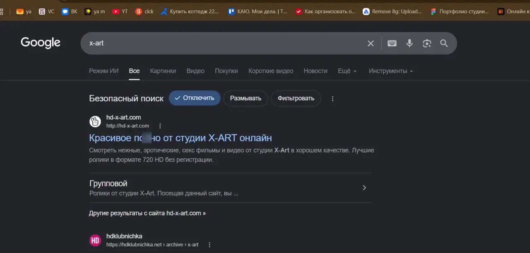
Task: Open the three-dot menu for the hd-x-art.com result
Action: tap(160, 126)
